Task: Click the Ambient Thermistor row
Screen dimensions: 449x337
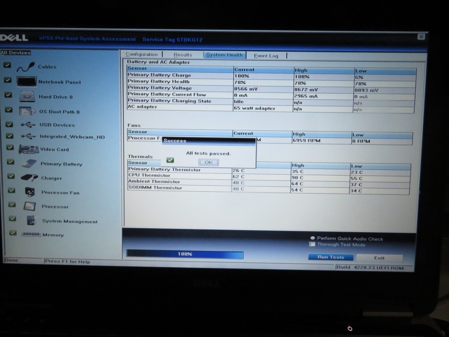Action: [269, 183]
